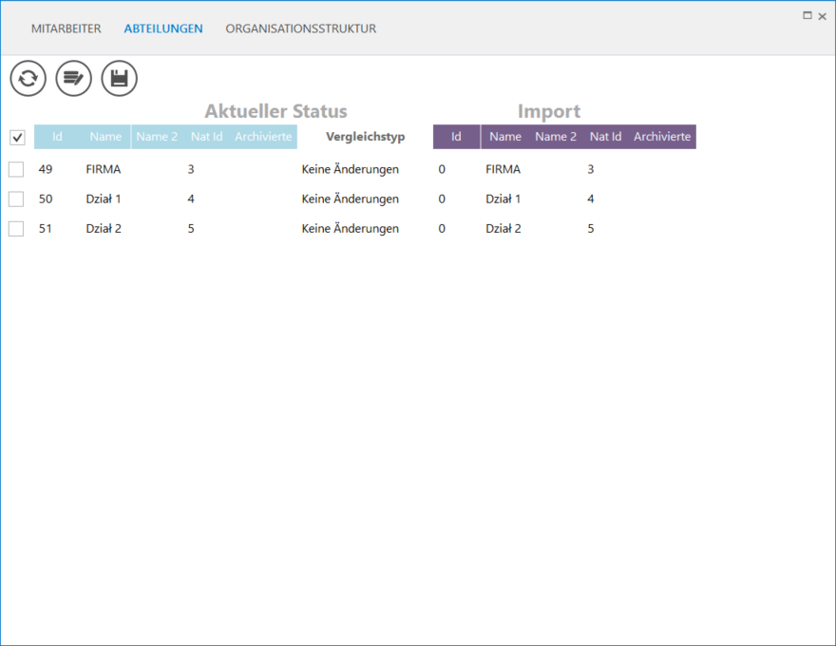Screen dimensions: 836x646
Task: Click Nat Id value 3 in Aktueller Status
Action: click(191, 169)
